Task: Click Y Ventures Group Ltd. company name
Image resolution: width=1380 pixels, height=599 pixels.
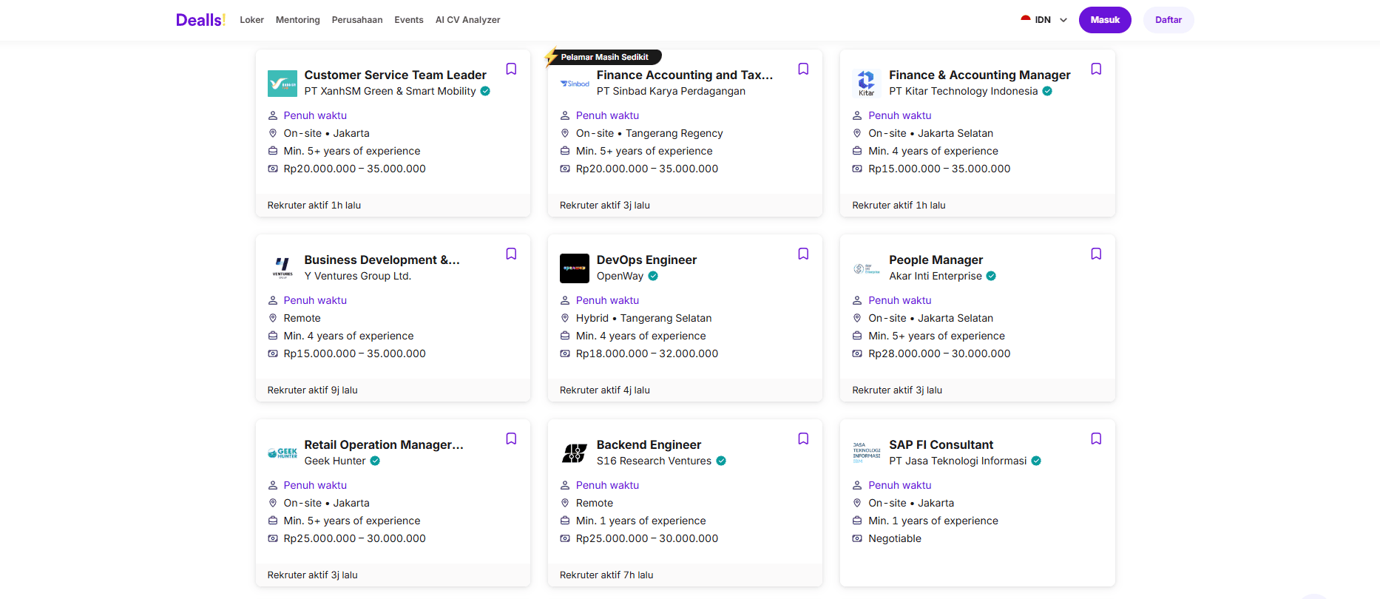Action: [358, 276]
